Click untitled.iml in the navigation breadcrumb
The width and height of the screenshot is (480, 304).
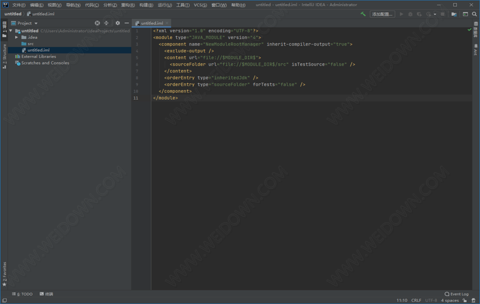click(x=41, y=14)
